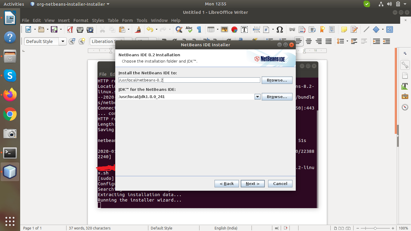
Task: Click the Undo arrow in Writer toolbar
Action: coord(150,29)
